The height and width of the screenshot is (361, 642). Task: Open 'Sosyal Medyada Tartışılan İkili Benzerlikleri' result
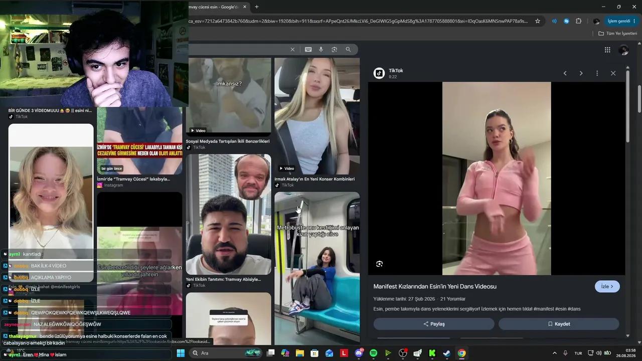click(x=228, y=141)
